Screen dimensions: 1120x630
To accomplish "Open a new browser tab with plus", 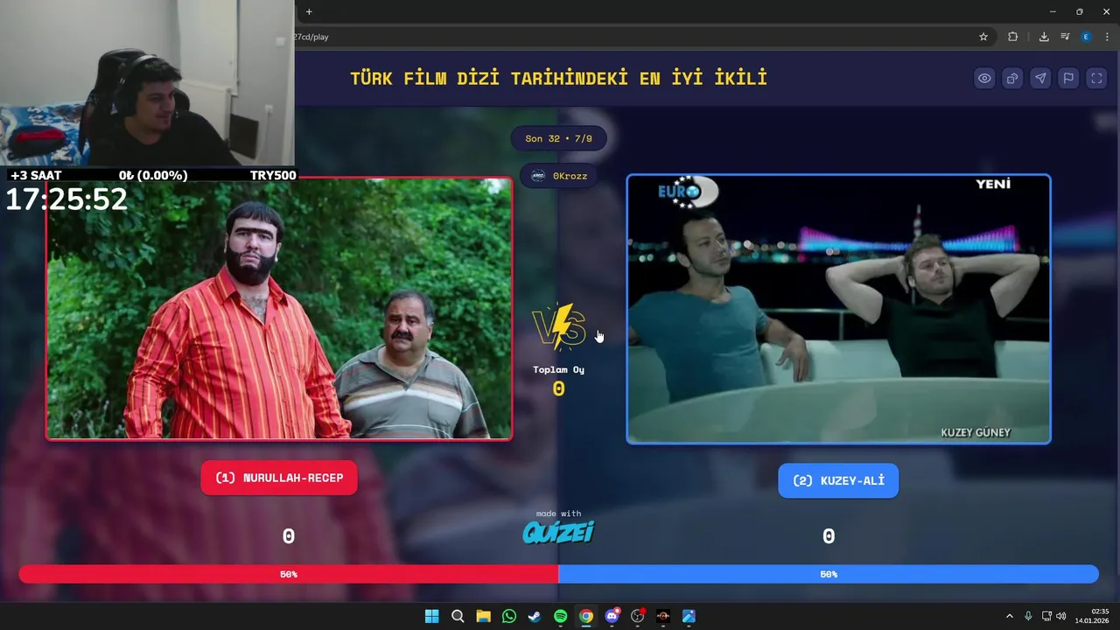I will click(309, 11).
